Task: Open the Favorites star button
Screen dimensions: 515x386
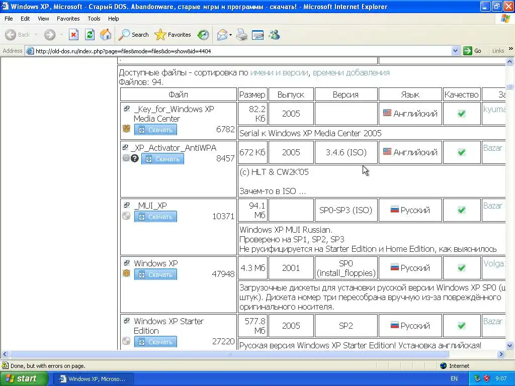Action: (173, 35)
